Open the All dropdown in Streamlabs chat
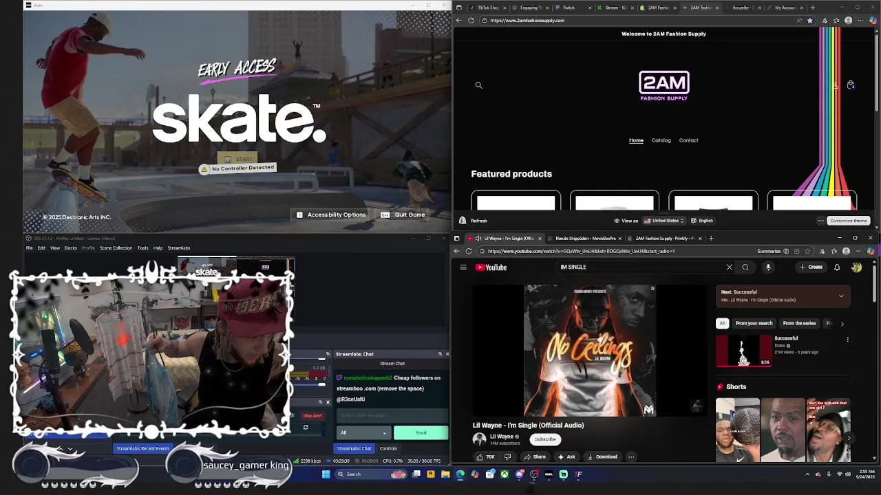 tap(363, 432)
